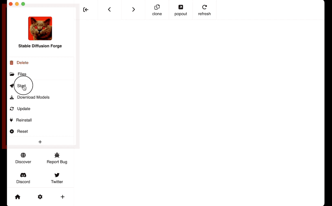Select Delete in the sidebar
The image size is (332, 206).
(x=22, y=63)
